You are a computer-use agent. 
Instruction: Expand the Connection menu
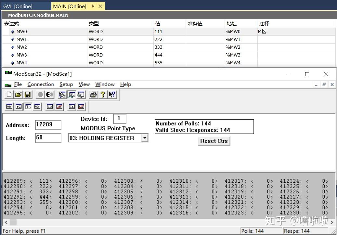[x=40, y=84]
